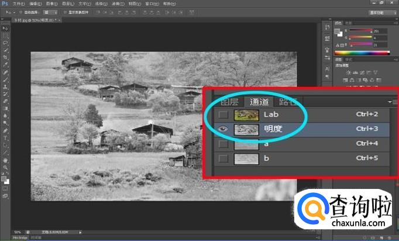Select the Hand tool
The height and width of the screenshot is (241, 399).
[5, 159]
